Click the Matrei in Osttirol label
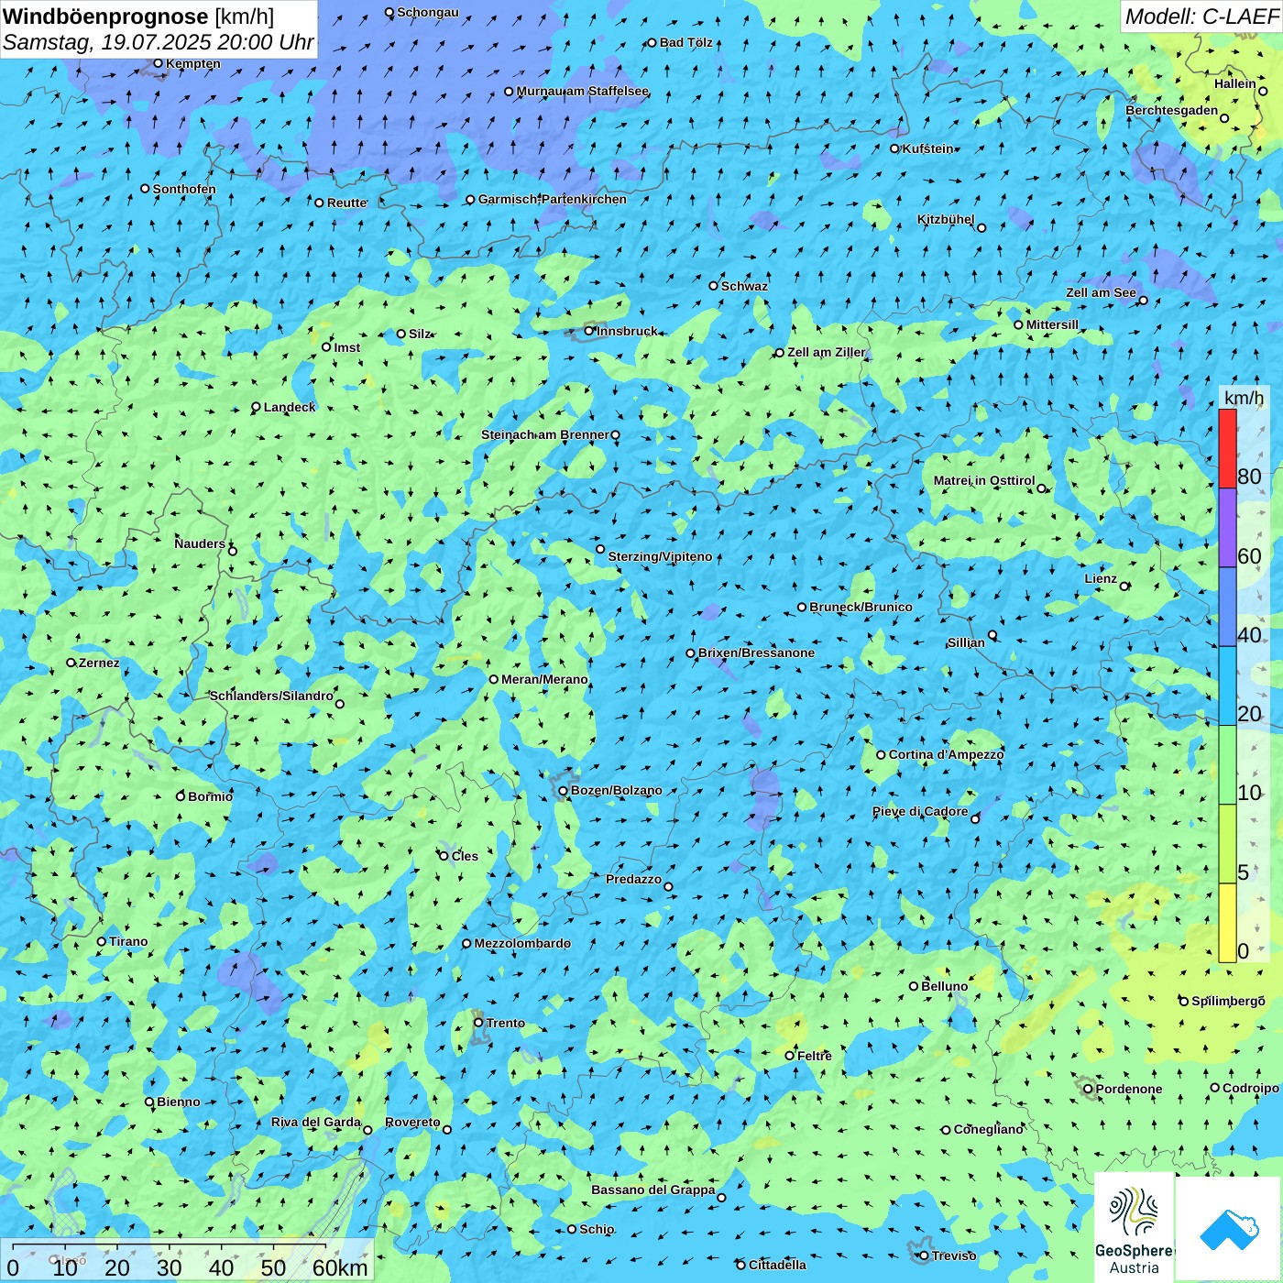 tap(984, 480)
